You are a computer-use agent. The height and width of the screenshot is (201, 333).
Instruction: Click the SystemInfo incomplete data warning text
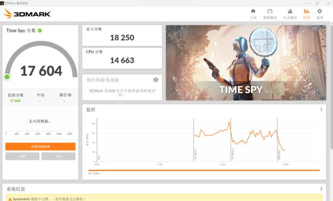(49, 199)
